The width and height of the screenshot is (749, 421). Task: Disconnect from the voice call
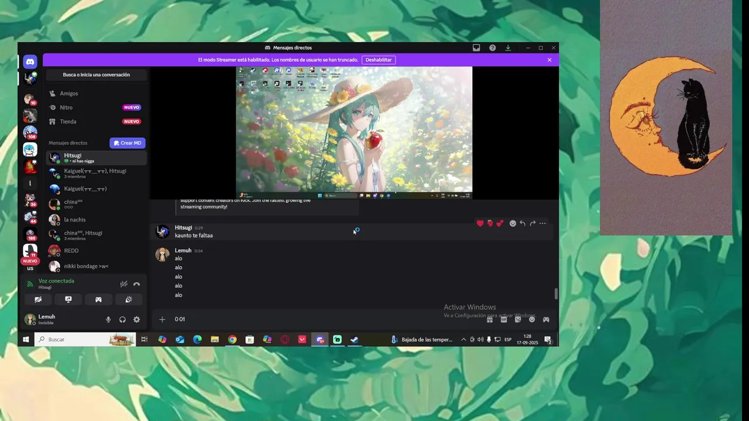tap(136, 284)
